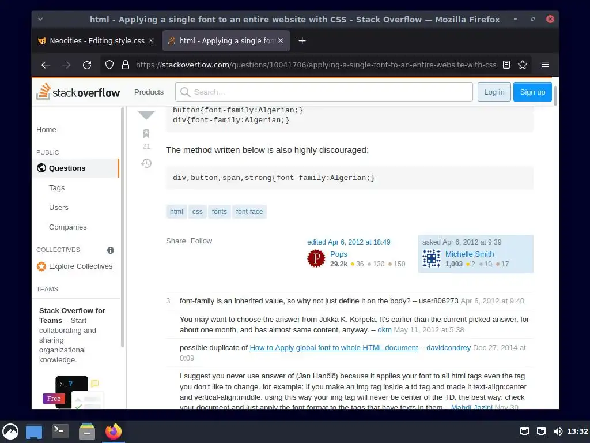Open the Firefox hamburger menu
The height and width of the screenshot is (443, 590).
click(x=545, y=65)
